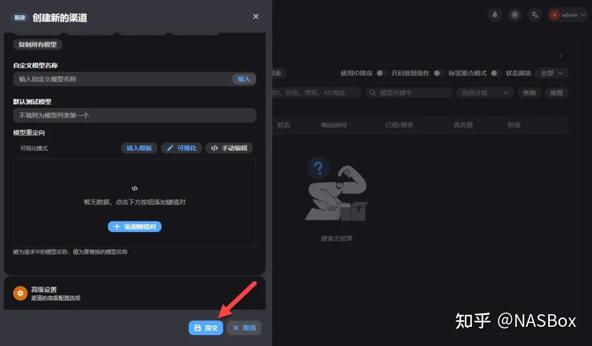Toggle 开启批量操作 switch
The height and width of the screenshot is (346, 592).
[x=439, y=73]
